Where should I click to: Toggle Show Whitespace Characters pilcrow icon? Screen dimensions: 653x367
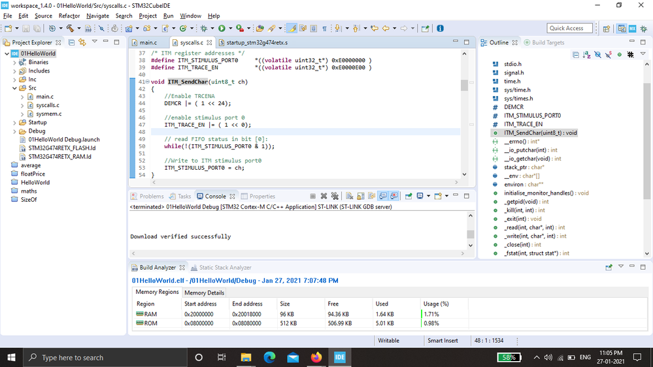pos(324,28)
